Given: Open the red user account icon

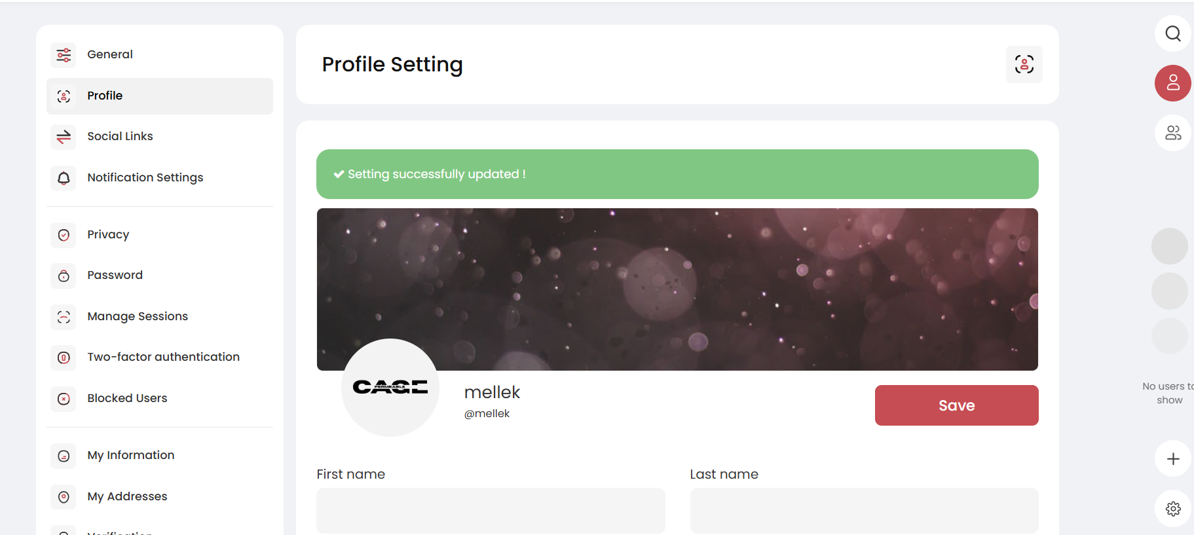Looking at the screenshot, I should tap(1172, 83).
